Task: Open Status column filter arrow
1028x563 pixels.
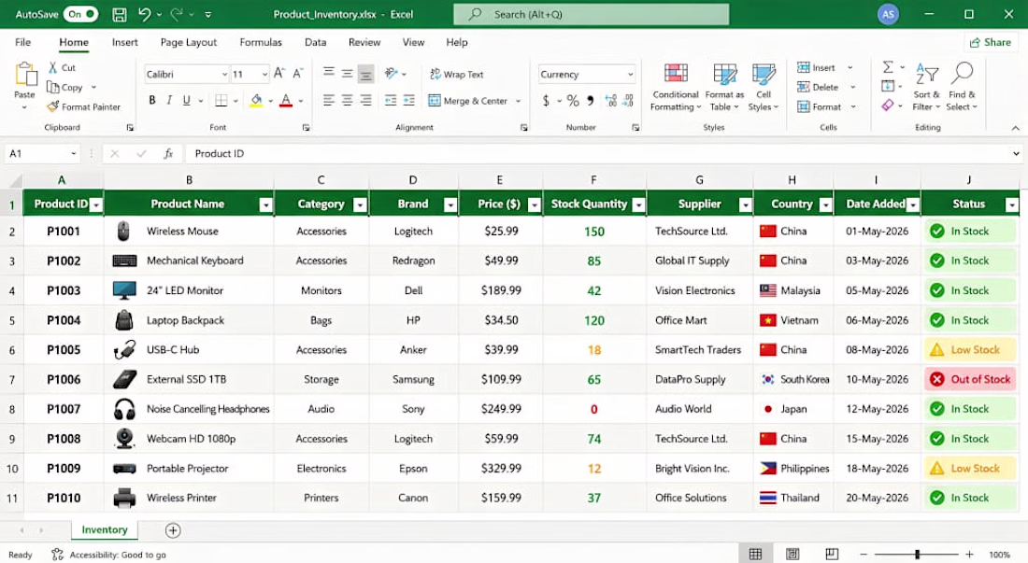Action: [1011, 205]
